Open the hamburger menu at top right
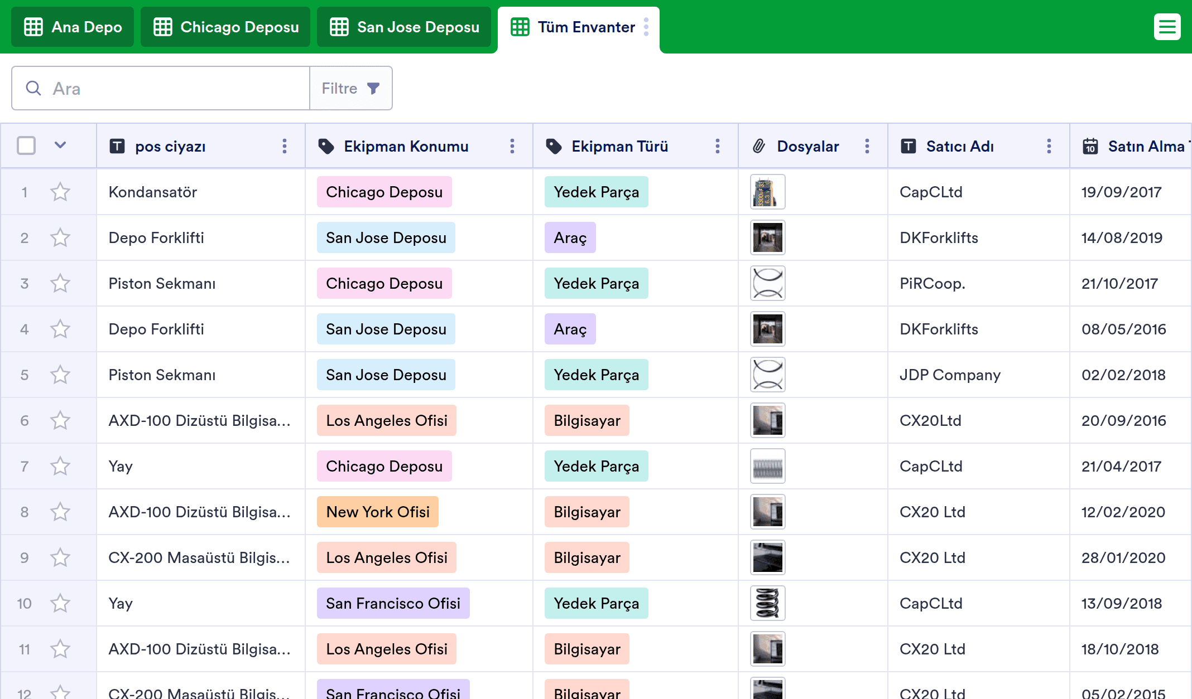 1167,27
